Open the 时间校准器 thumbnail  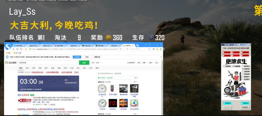[113, 89]
